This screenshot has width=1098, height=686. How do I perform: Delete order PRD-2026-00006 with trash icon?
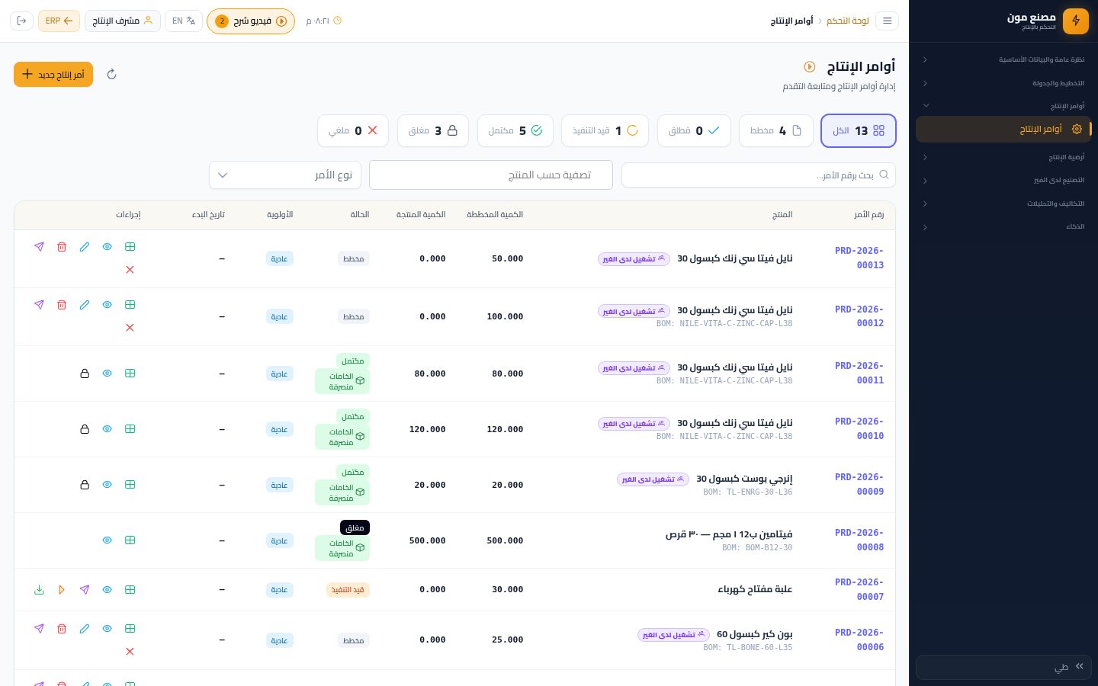62,629
